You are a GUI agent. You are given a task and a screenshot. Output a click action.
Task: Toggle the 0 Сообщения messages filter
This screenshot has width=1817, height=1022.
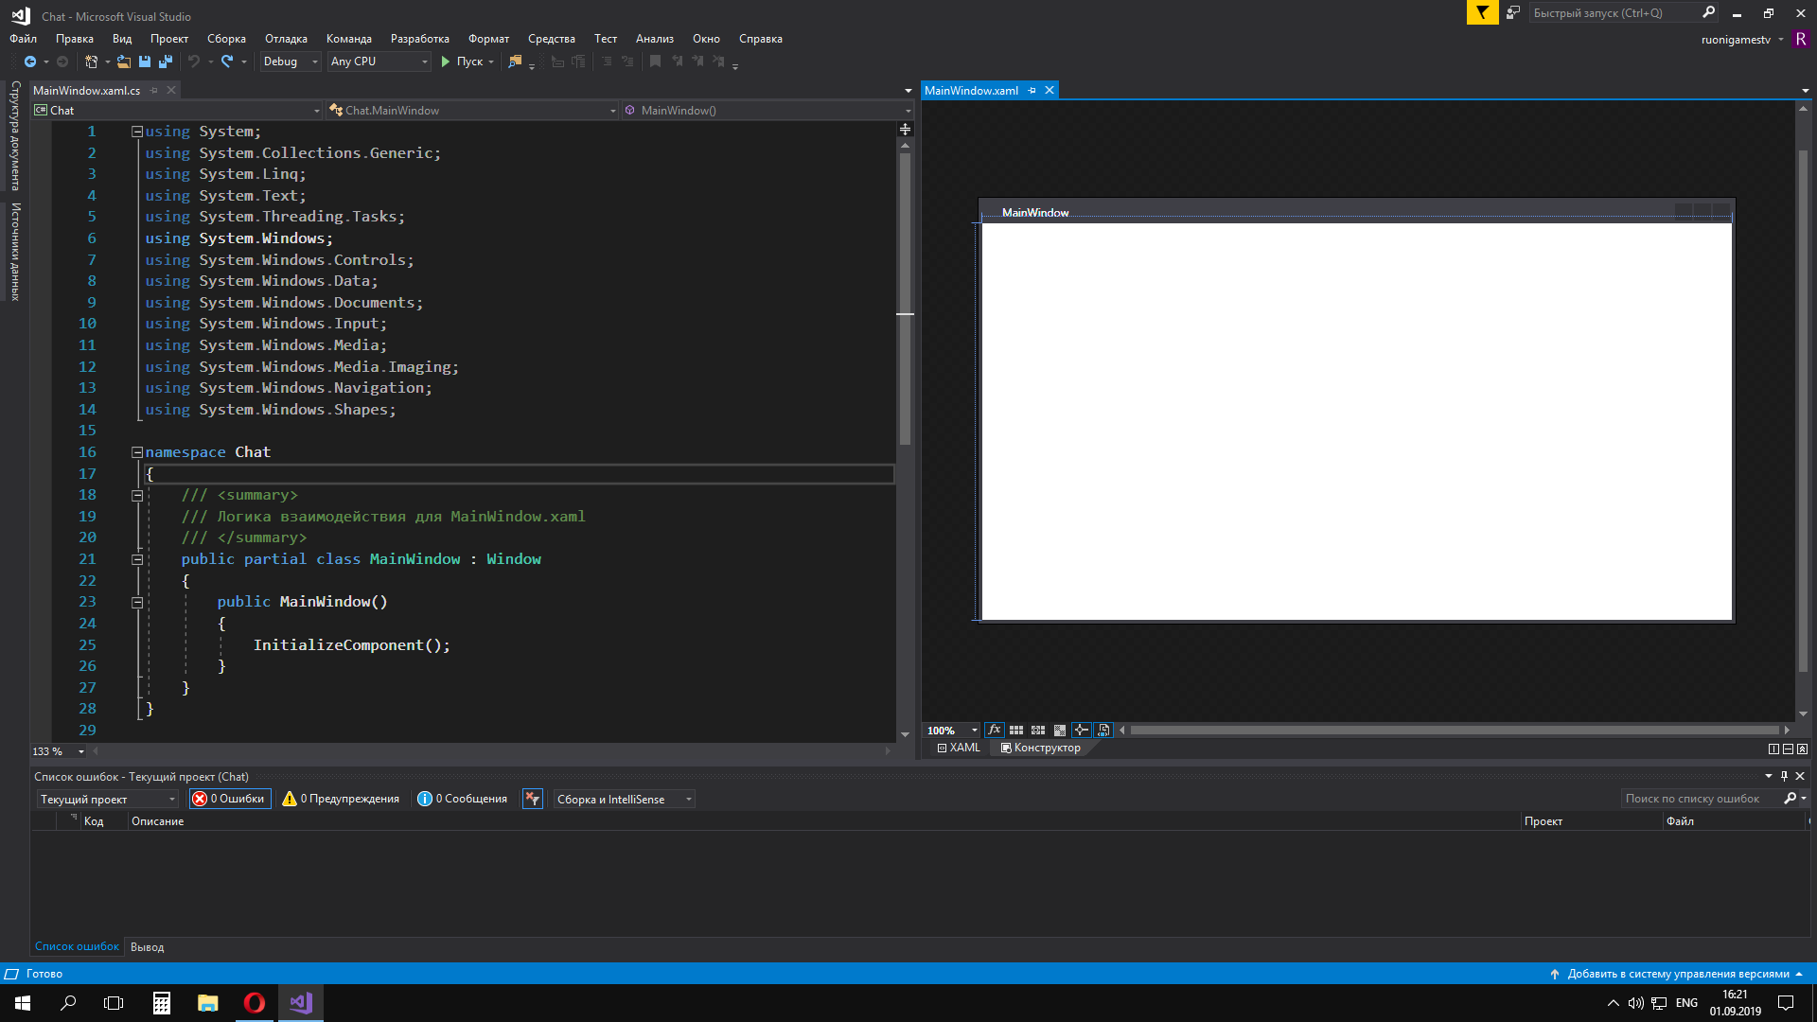pos(463,800)
